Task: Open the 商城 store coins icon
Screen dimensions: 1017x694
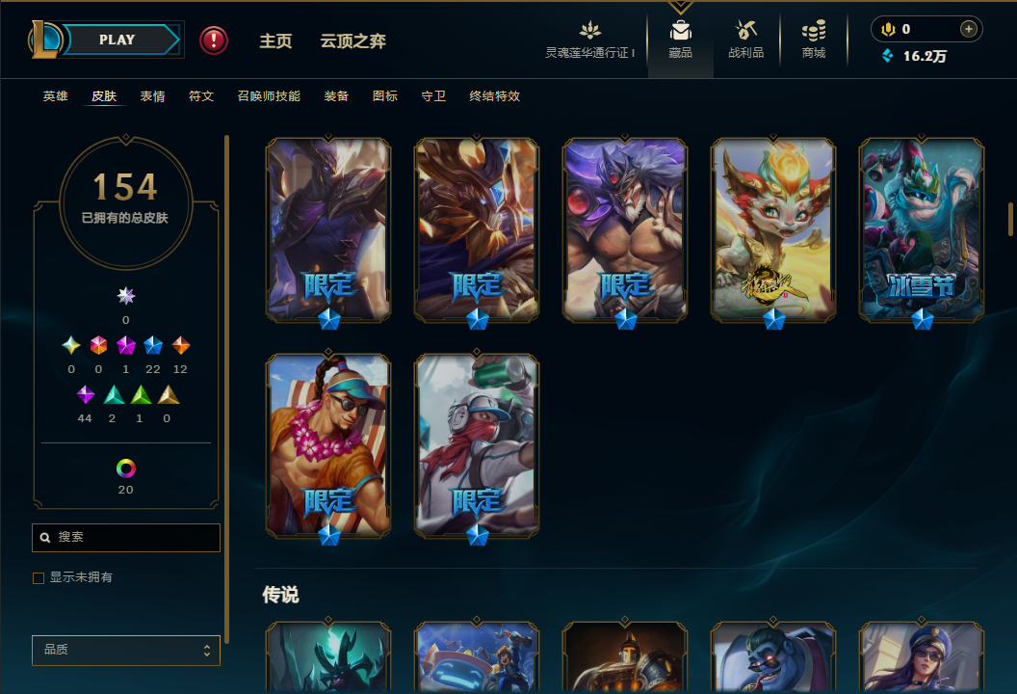Action: point(814,31)
